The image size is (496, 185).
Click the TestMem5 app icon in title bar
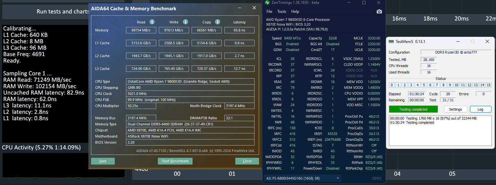pyautogui.click(x=391, y=41)
